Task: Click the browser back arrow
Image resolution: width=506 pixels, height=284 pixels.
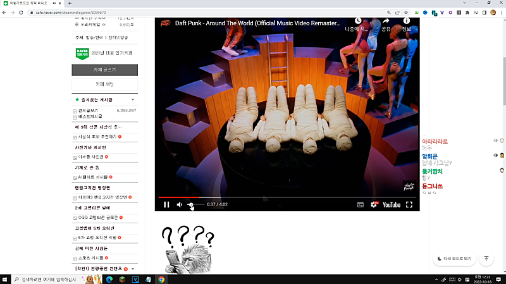Action: pos(4,13)
